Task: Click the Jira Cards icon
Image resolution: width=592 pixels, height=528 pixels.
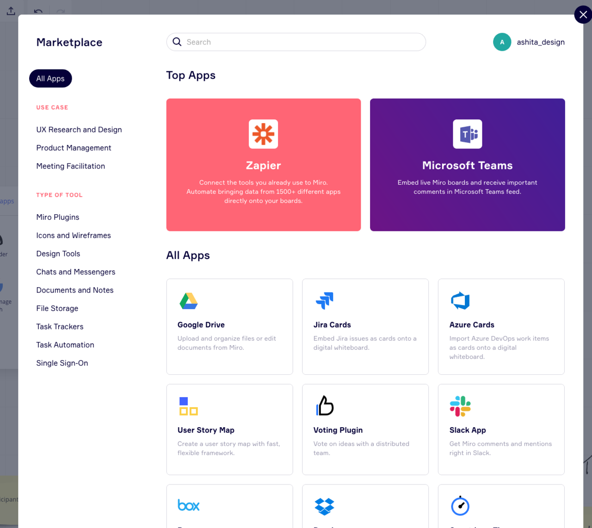Action: click(324, 301)
